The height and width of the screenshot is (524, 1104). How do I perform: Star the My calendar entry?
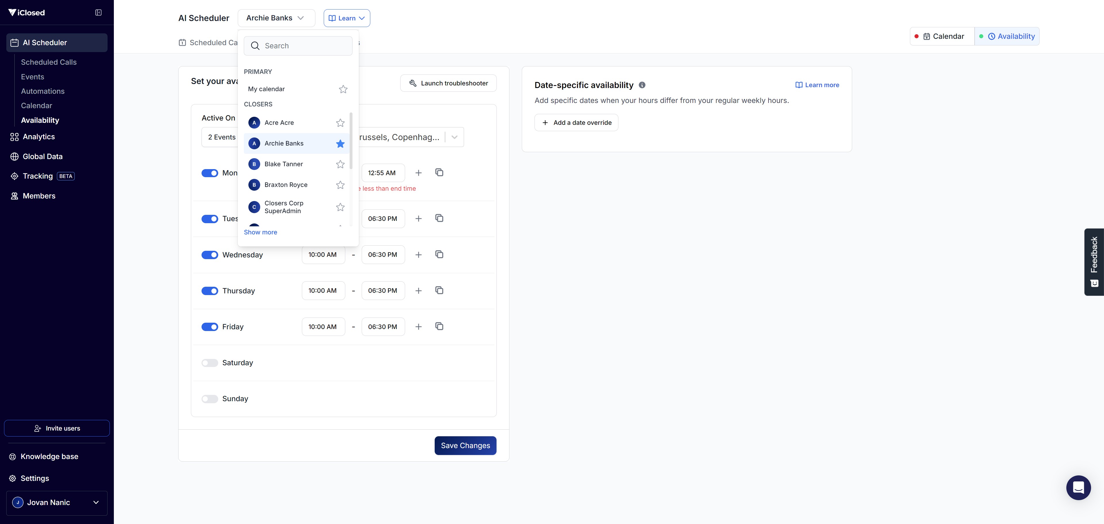click(343, 89)
